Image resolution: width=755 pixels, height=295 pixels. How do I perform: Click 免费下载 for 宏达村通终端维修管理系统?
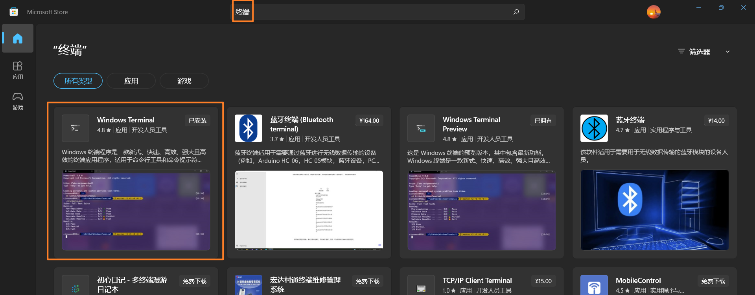[x=368, y=281]
